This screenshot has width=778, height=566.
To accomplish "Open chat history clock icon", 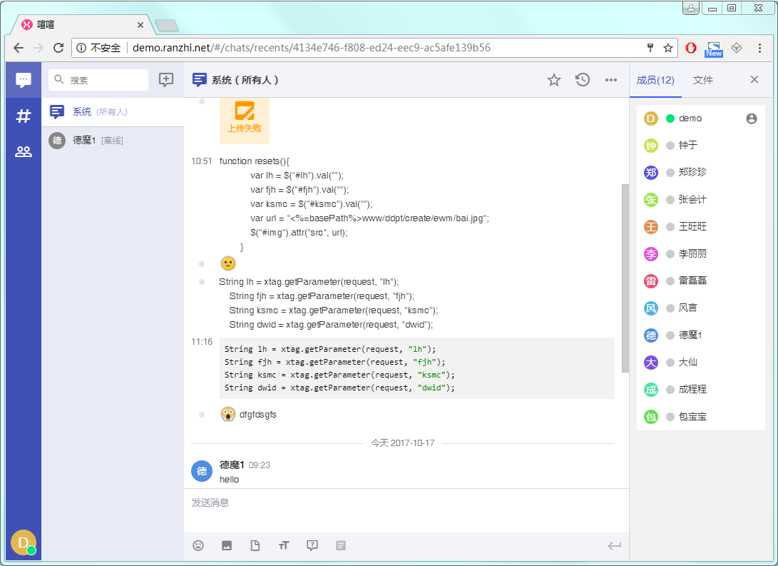I will tap(583, 79).
